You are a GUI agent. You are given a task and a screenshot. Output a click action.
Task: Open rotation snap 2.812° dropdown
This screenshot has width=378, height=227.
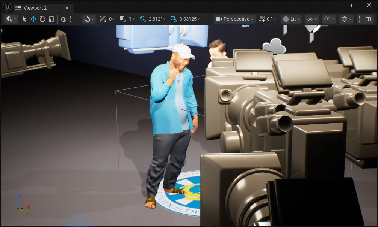[157, 19]
